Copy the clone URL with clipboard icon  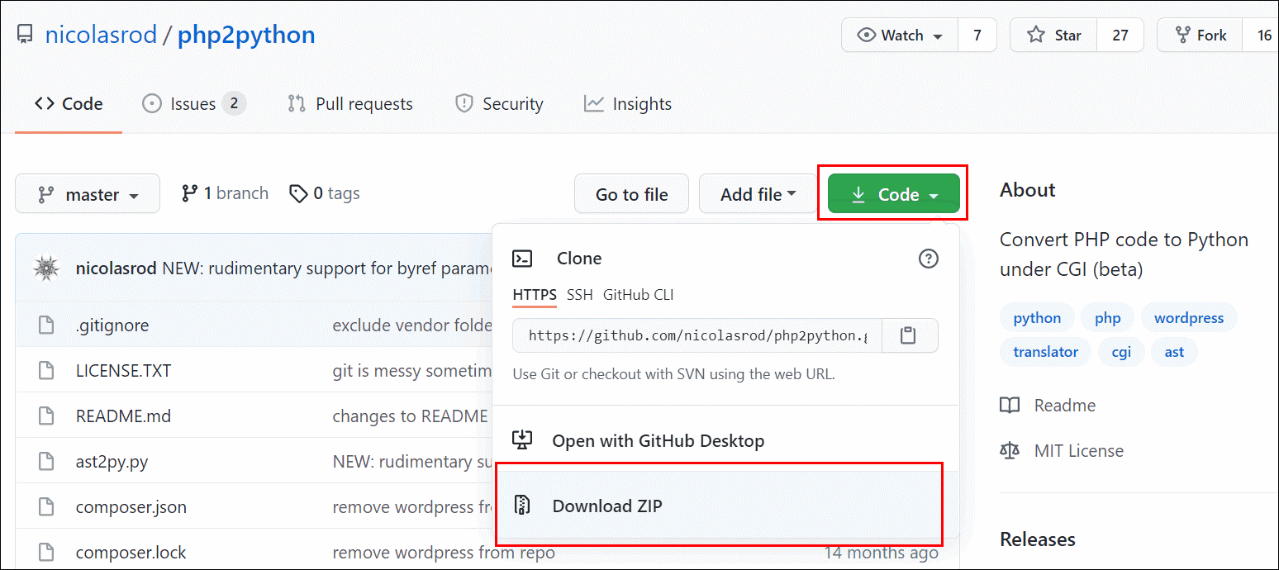point(909,335)
